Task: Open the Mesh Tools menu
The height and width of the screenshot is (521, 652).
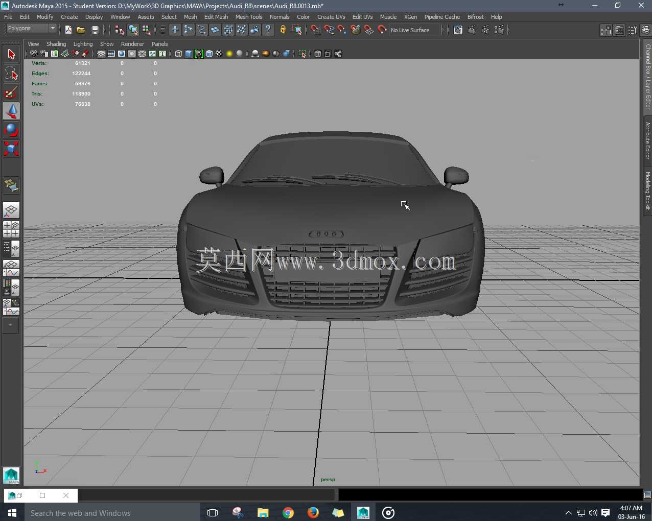Action: point(249,17)
